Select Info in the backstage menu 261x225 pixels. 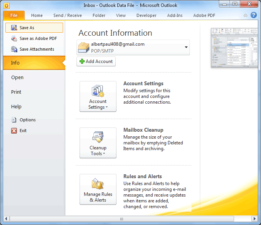34,63
